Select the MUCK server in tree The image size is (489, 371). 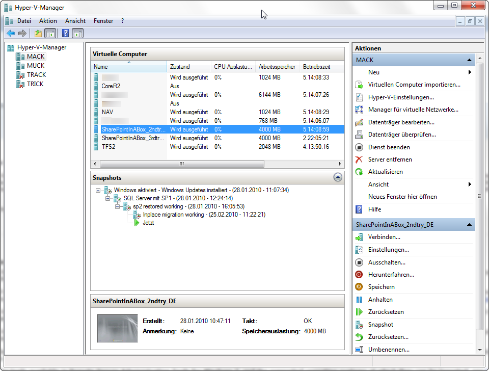(x=35, y=66)
